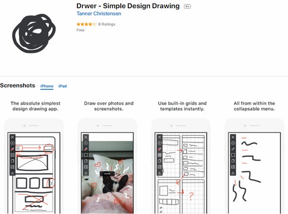Click the download icon in the wireframe screenshot toolbar
Viewport: 288px width, 214px height.
12,173
